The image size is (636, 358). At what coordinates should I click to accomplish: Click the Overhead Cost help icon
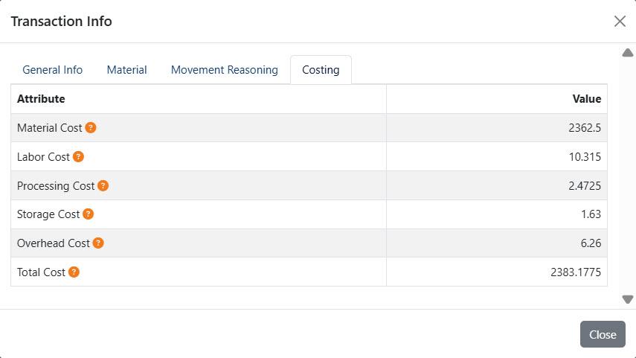point(98,243)
